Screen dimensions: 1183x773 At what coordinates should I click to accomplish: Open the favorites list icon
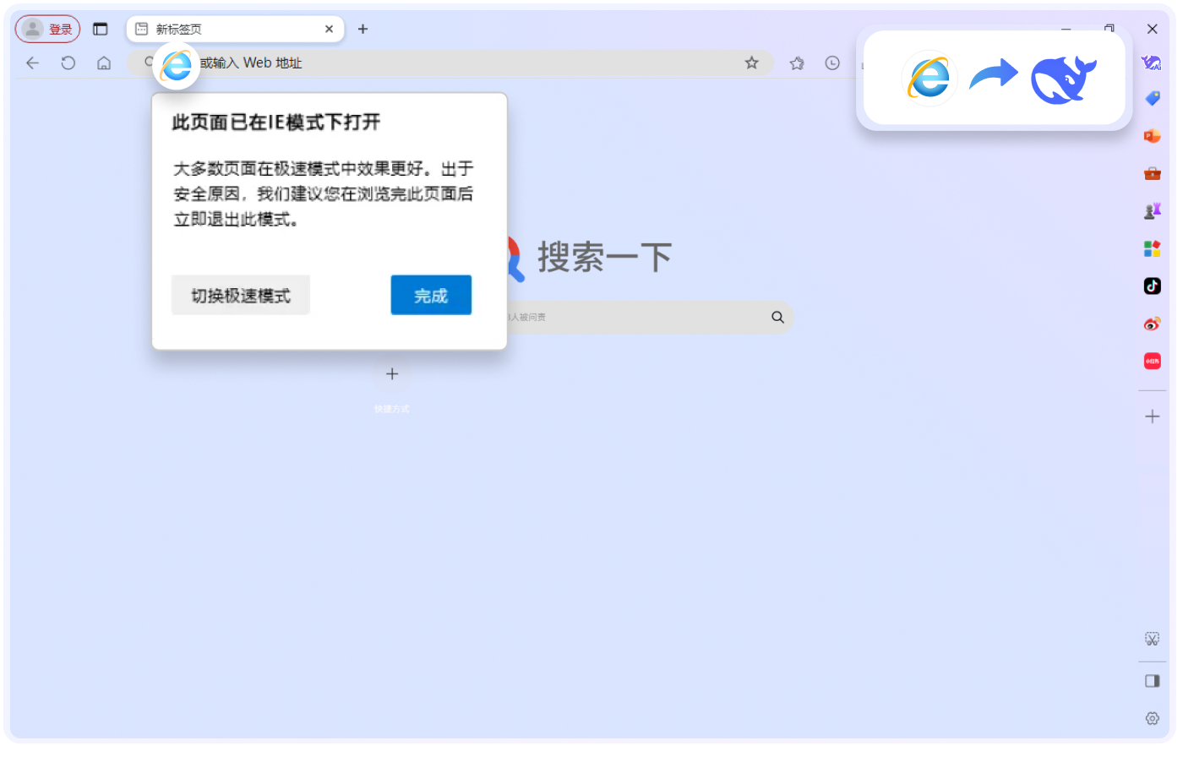[x=797, y=63]
